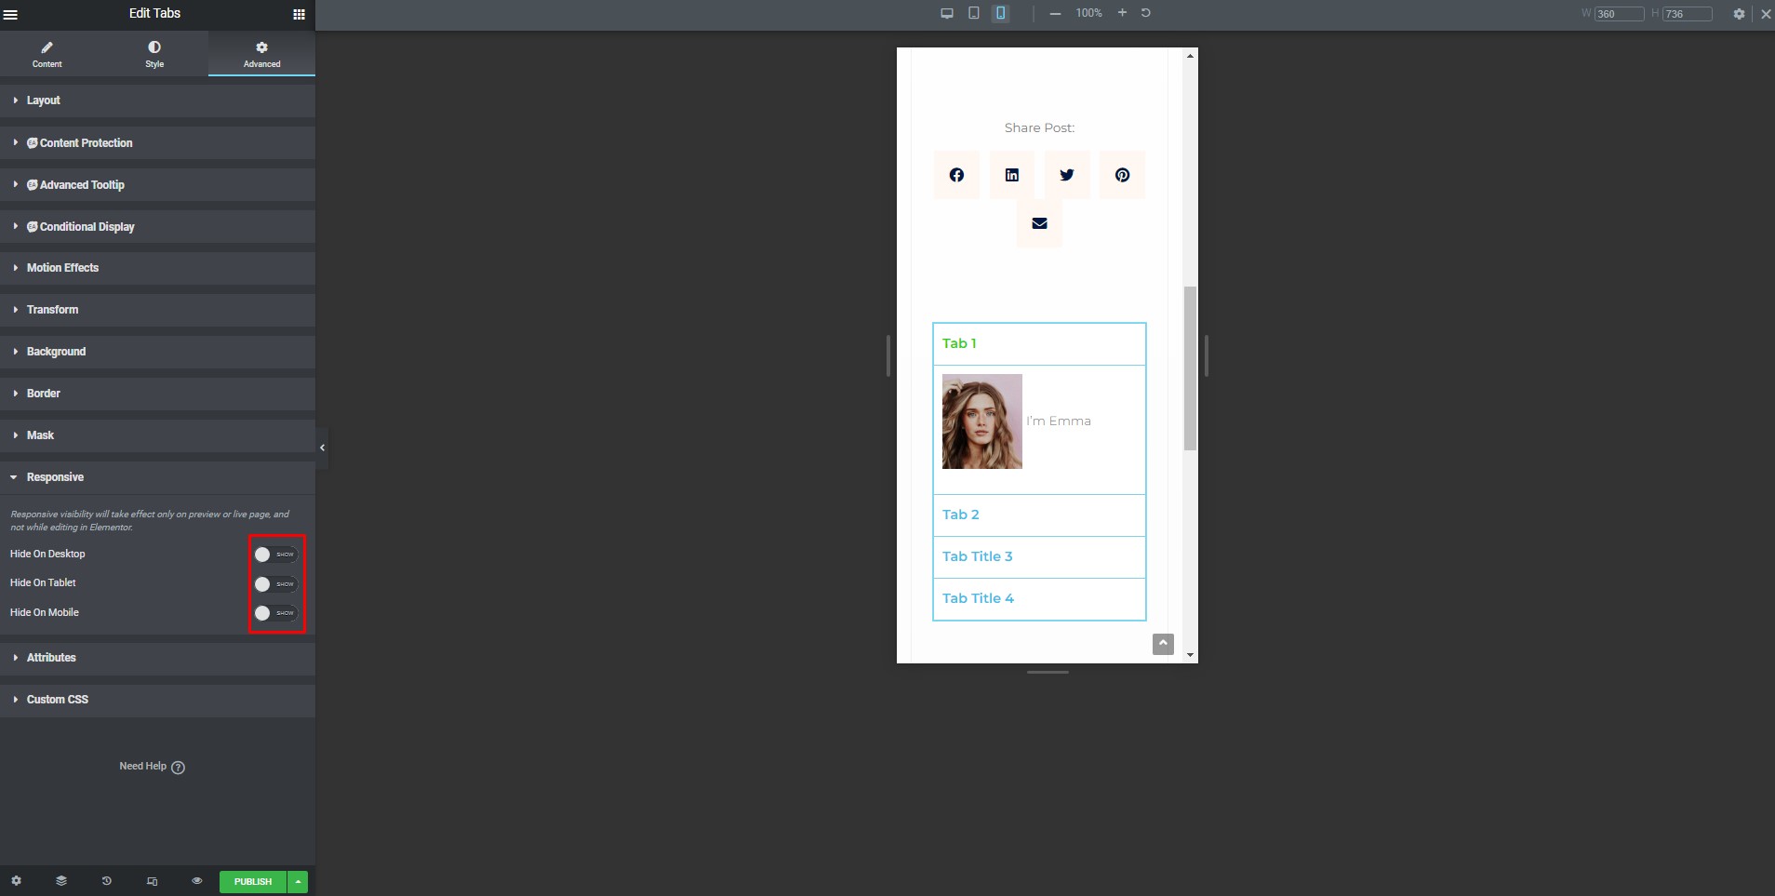
Task: Click the Pinterest share icon
Action: tap(1123, 175)
